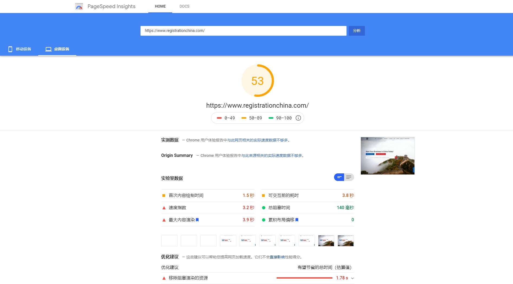Screen dimensions: 513x284
Task: Open link 与此来源相关的实际速度数据不够多
Action: click(x=272, y=156)
